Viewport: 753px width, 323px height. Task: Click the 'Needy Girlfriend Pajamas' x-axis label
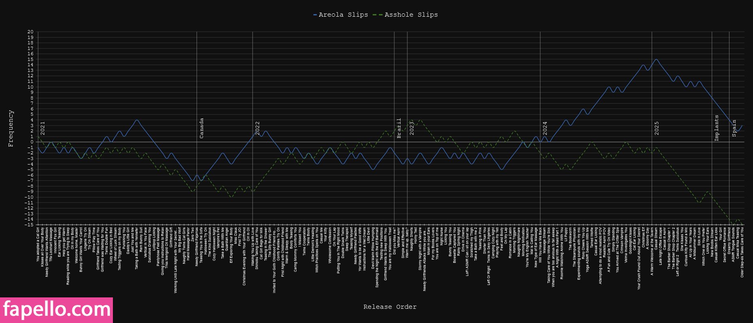click(197, 246)
